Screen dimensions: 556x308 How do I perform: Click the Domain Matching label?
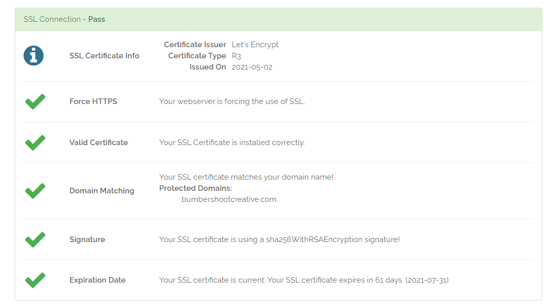click(102, 191)
